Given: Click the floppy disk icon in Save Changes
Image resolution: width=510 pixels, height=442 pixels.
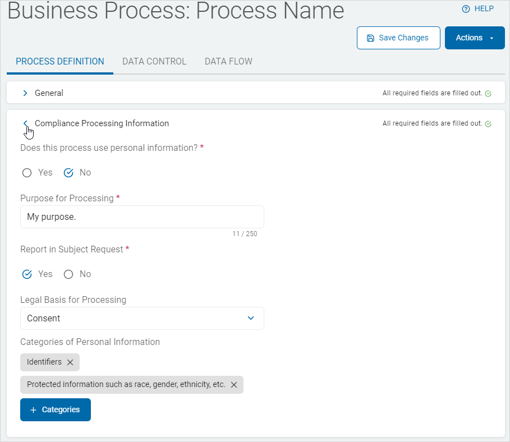Looking at the screenshot, I should (x=370, y=38).
